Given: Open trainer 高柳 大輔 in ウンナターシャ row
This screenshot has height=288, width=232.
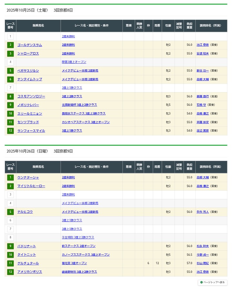Looking at the screenshot, I should [203, 177].
